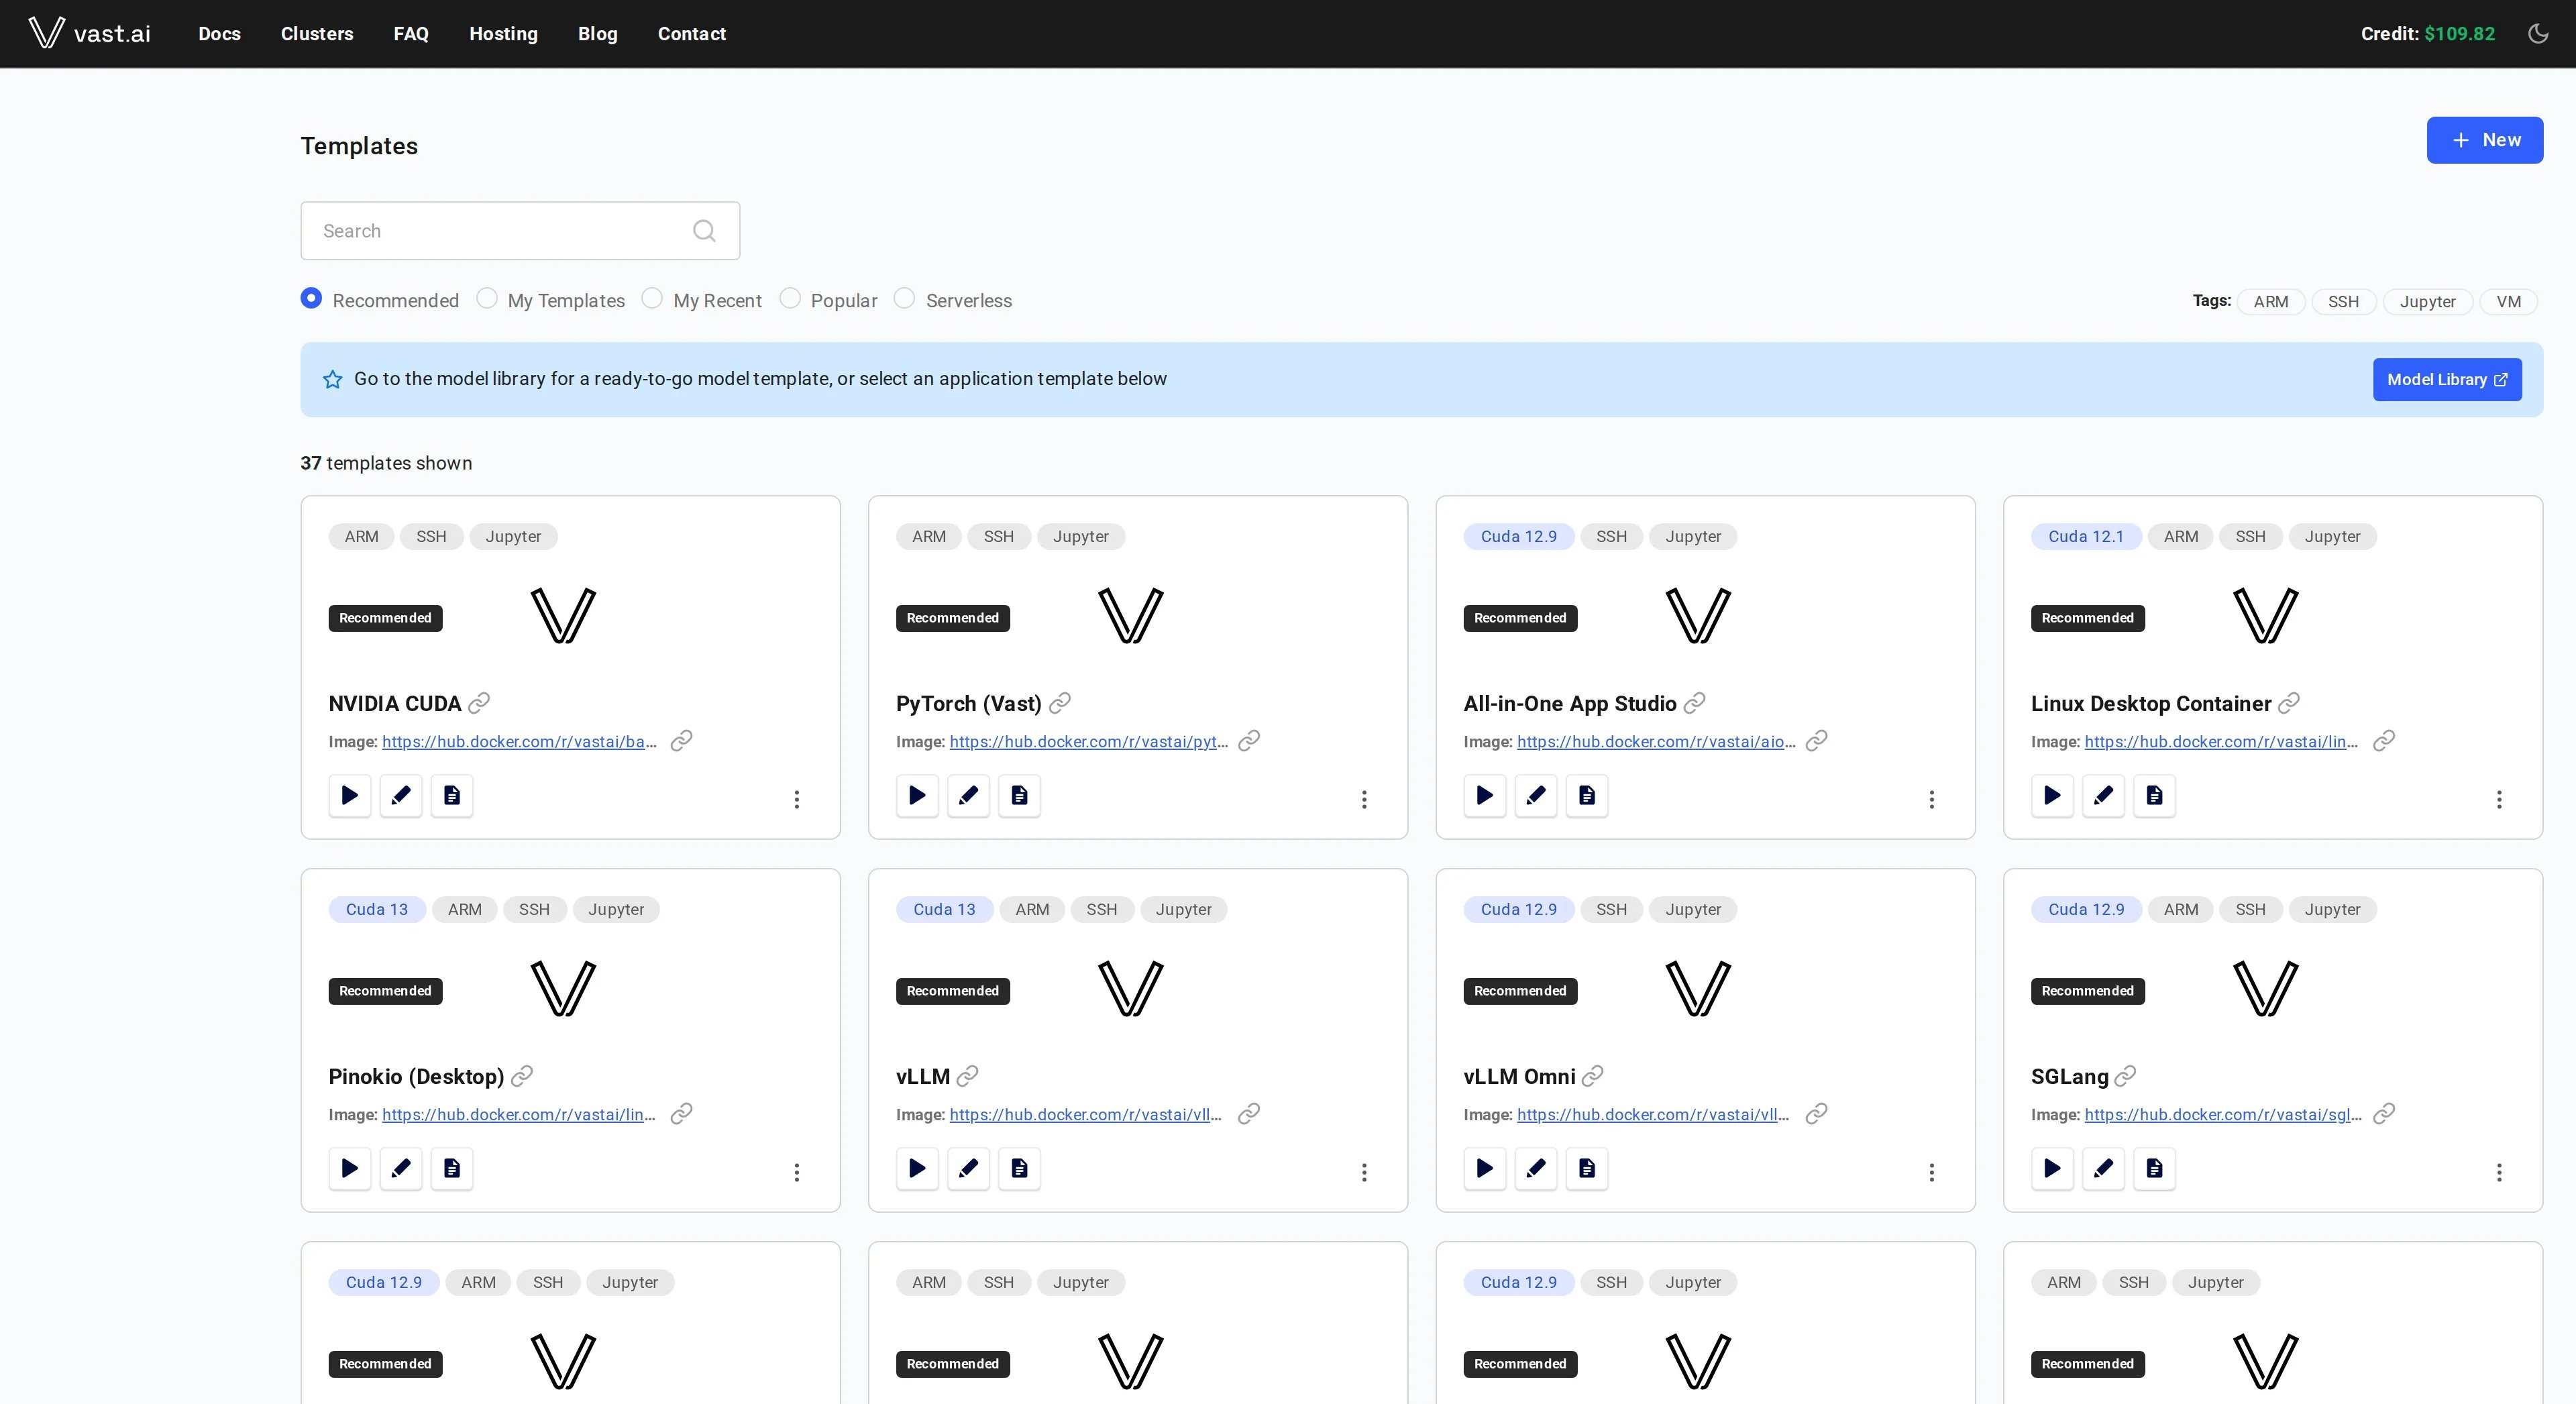Open vLLM Omni more options menu
2576x1404 pixels.
coord(1932,1173)
